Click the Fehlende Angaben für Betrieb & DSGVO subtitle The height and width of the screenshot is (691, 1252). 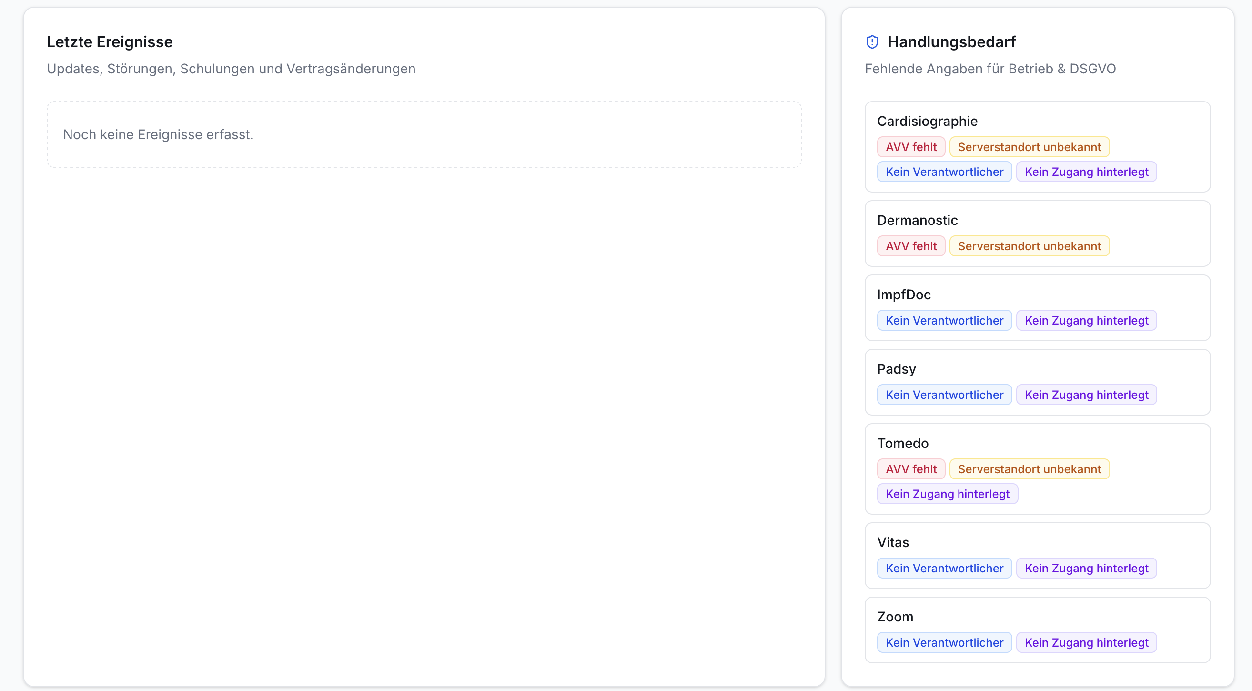coord(990,69)
